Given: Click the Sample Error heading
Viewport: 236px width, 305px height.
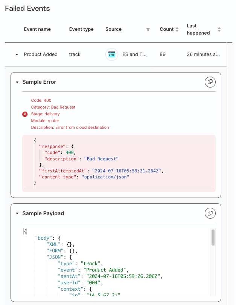Looking at the screenshot, I should pyautogui.click(x=39, y=82).
